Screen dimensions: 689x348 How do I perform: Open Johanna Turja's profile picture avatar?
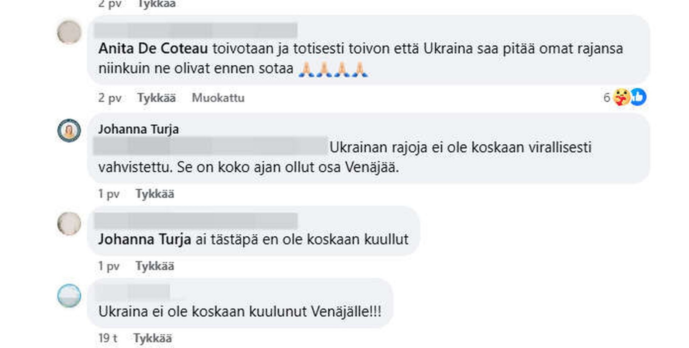click(x=69, y=131)
